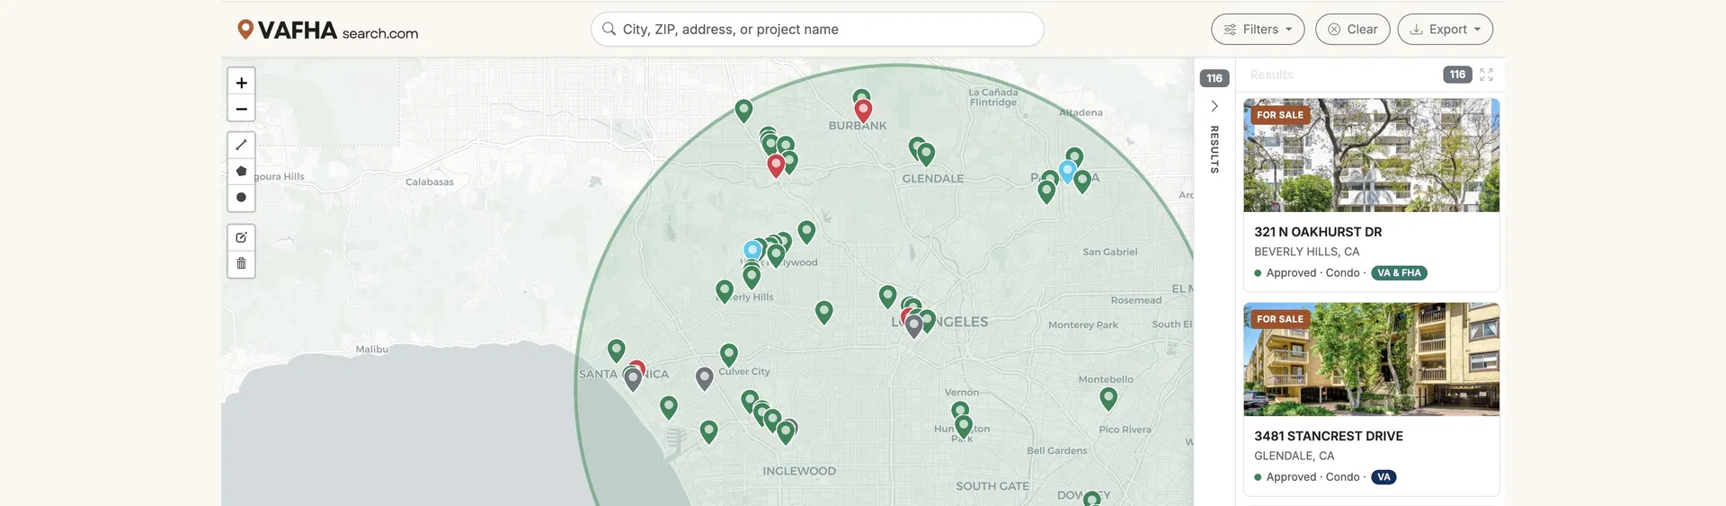Open the 3481 Stancrest Drive listing photo
The image size is (1726, 506).
click(x=1371, y=359)
